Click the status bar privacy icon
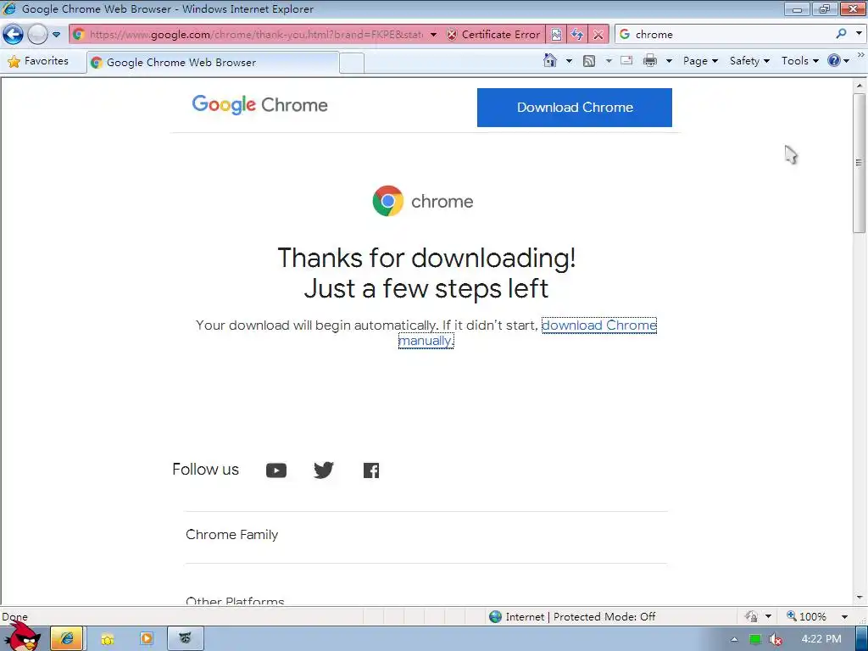 coord(752,616)
